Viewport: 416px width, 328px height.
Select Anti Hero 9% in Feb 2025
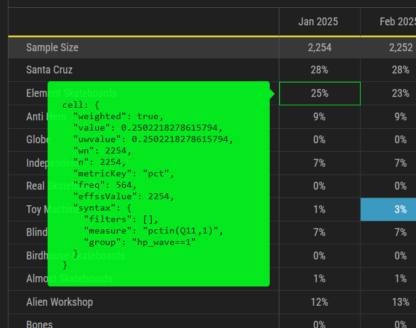coord(400,117)
